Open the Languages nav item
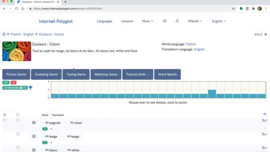The height and width of the screenshot is (152, 270). [105, 21]
